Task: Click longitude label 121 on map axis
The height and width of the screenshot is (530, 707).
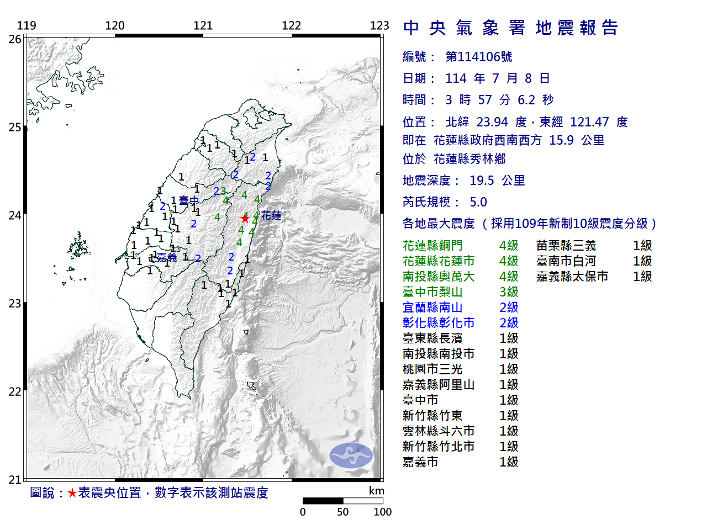Action: click(203, 25)
